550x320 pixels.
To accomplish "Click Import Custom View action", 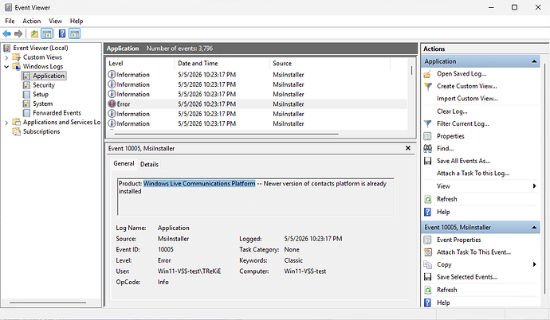I will click(x=467, y=99).
